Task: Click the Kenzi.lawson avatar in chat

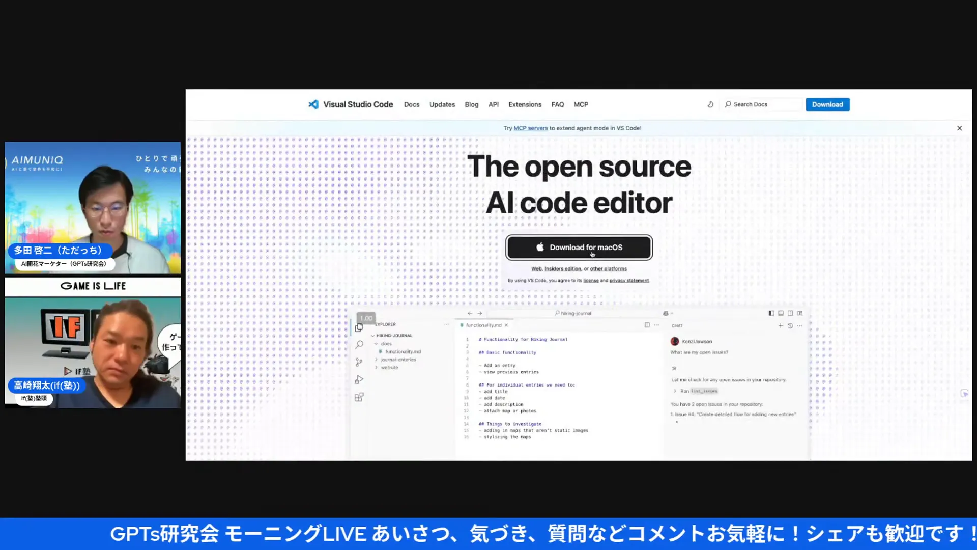Action: [675, 342]
